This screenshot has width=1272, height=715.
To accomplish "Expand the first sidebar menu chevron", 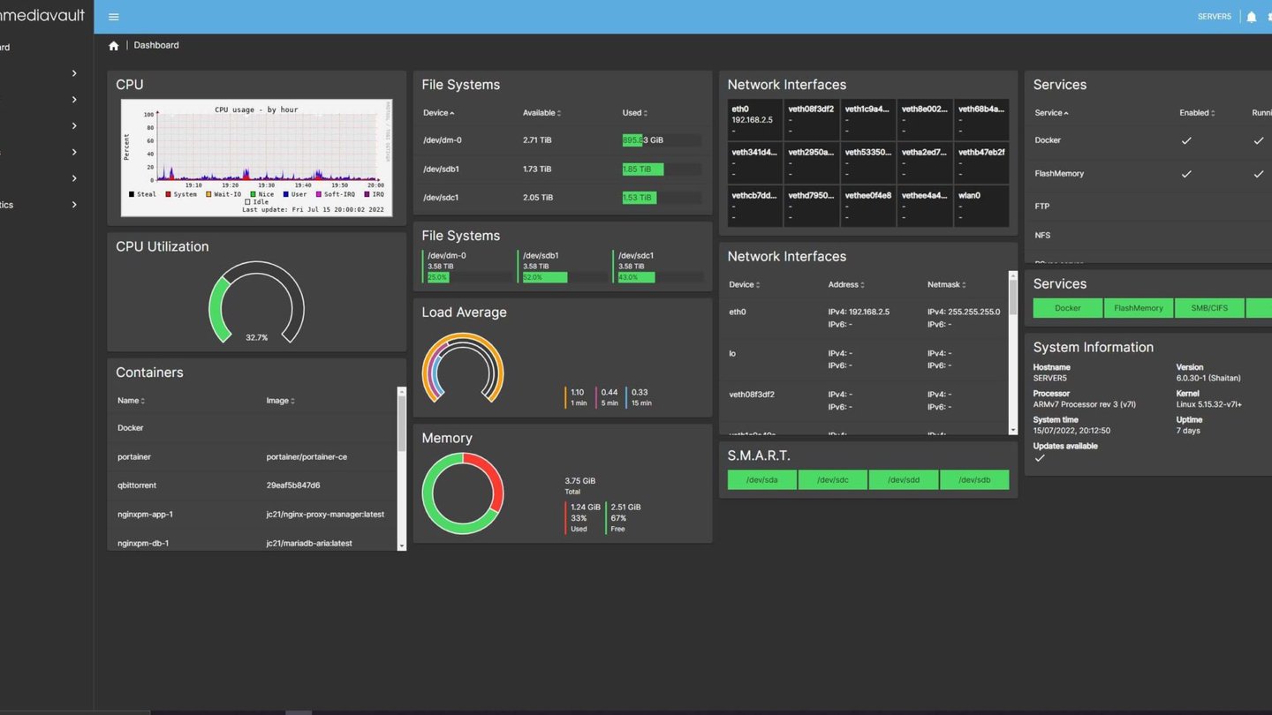I will click(74, 73).
